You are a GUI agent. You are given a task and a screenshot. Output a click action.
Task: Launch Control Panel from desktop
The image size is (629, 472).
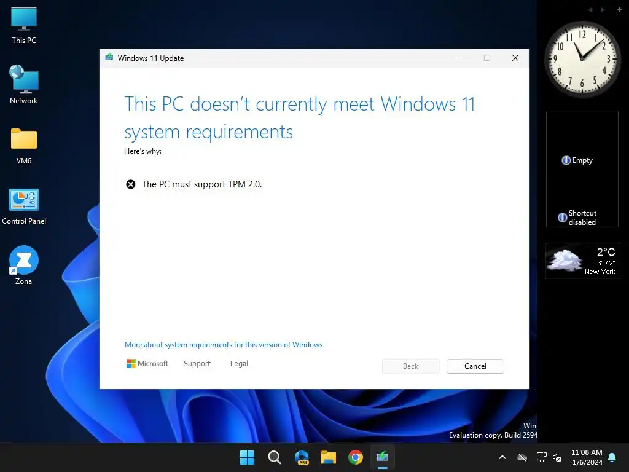tap(24, 206)
